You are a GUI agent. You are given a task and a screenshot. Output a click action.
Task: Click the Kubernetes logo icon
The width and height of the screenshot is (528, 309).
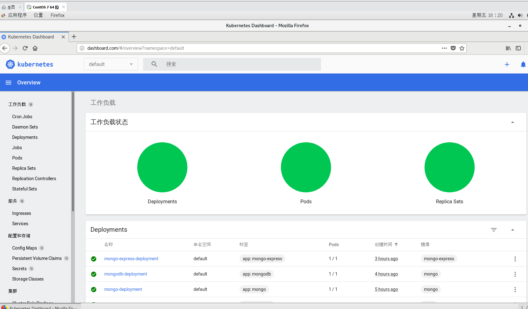click(x=10, y=64)
